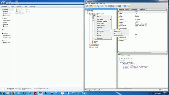Open the Help menu in pgAdmin
The height and width of the screenshot is (95, 169).
click(104, 3)
